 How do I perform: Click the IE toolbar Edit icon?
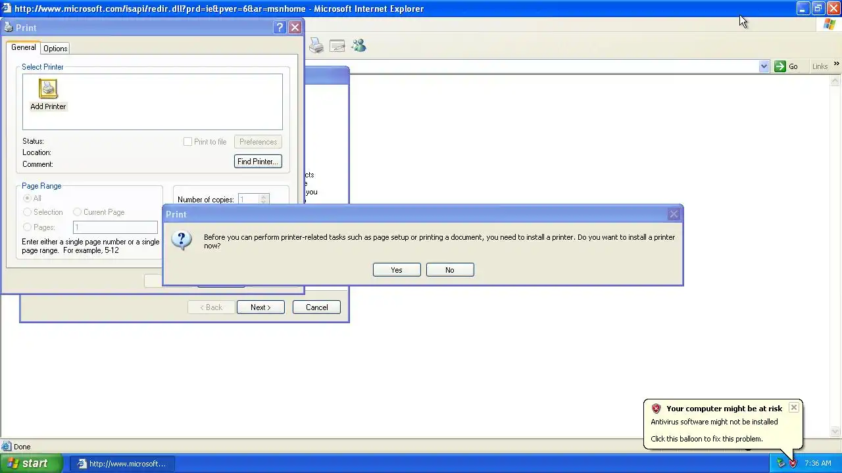[x=337, y=45]
